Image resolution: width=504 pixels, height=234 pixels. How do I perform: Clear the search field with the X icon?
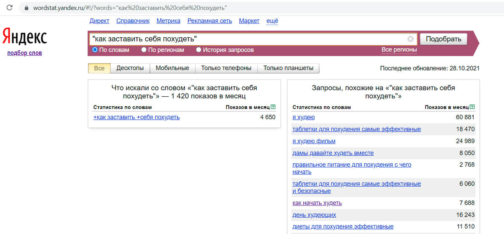(x=410, y=39)
